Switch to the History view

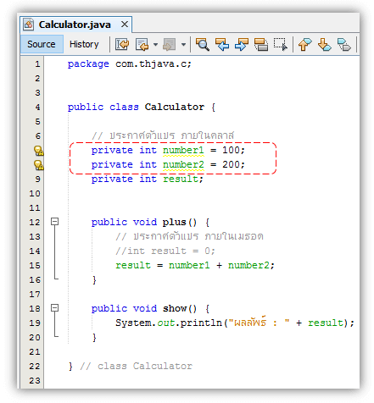pos(84,44)
